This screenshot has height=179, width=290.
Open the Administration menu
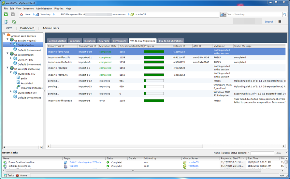pos(44,8)
